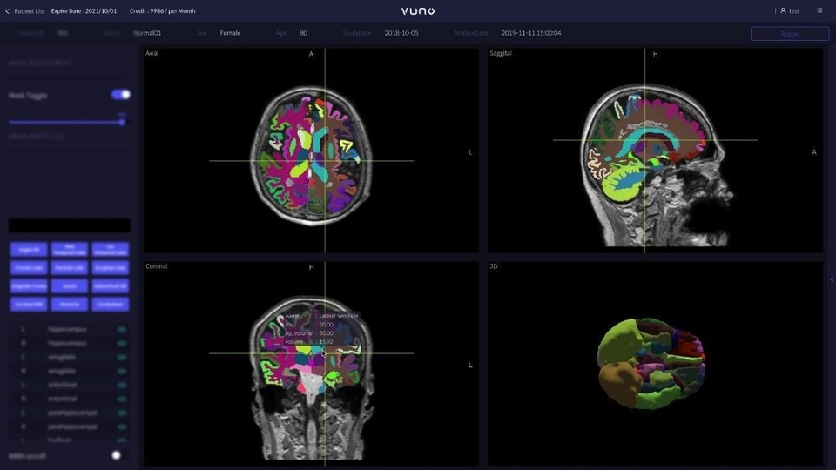
Task: Click the black search field above region buttons
Action: pyautogui.click(x=70, y=225)
